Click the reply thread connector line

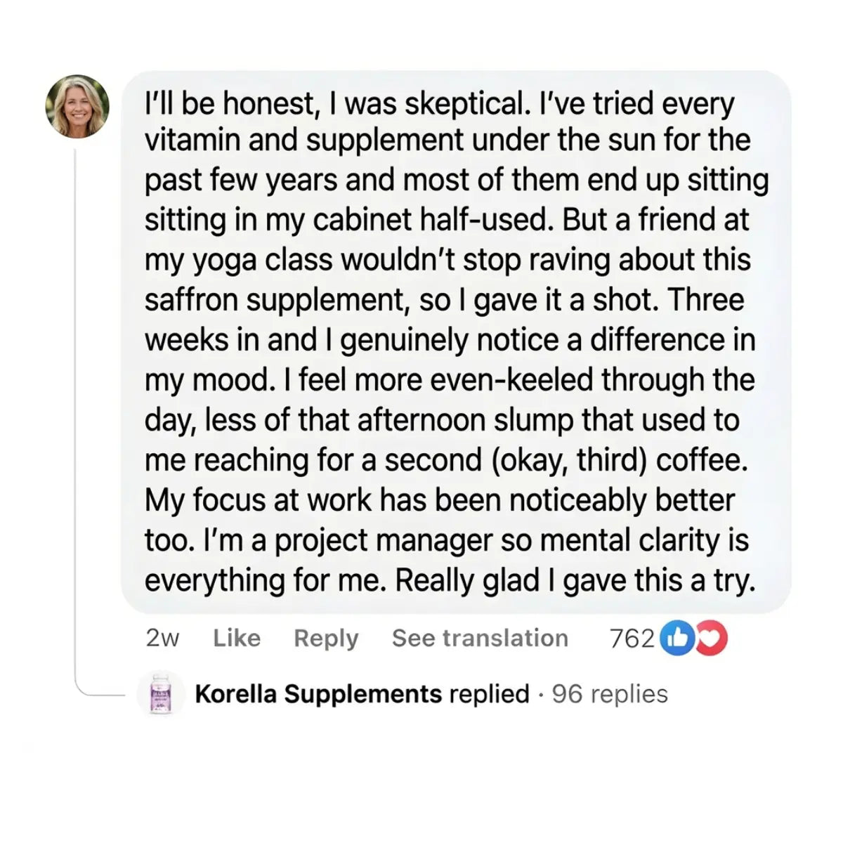pyautogui.click(x=76, y=421)
